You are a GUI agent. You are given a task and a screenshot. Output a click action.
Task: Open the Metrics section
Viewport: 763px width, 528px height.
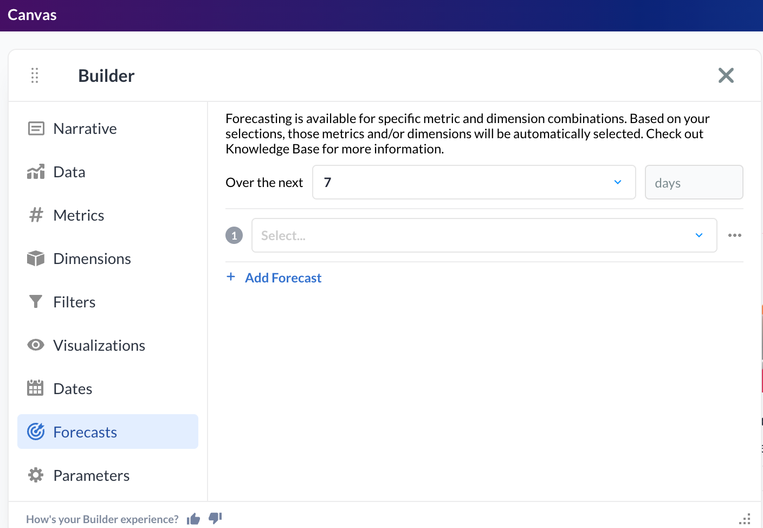click(79, 215)
